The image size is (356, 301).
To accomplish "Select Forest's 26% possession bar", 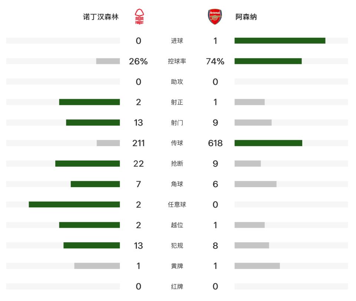I will pos(108,61).
